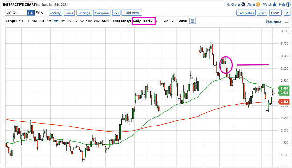Viewport: 292px width, 168px height.
Task: Open the chart type dropdown beside GO
Action: [x=40, y=13]
